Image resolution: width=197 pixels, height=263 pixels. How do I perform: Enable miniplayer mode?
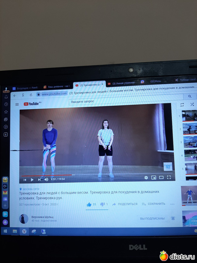[x=154, y=177]
